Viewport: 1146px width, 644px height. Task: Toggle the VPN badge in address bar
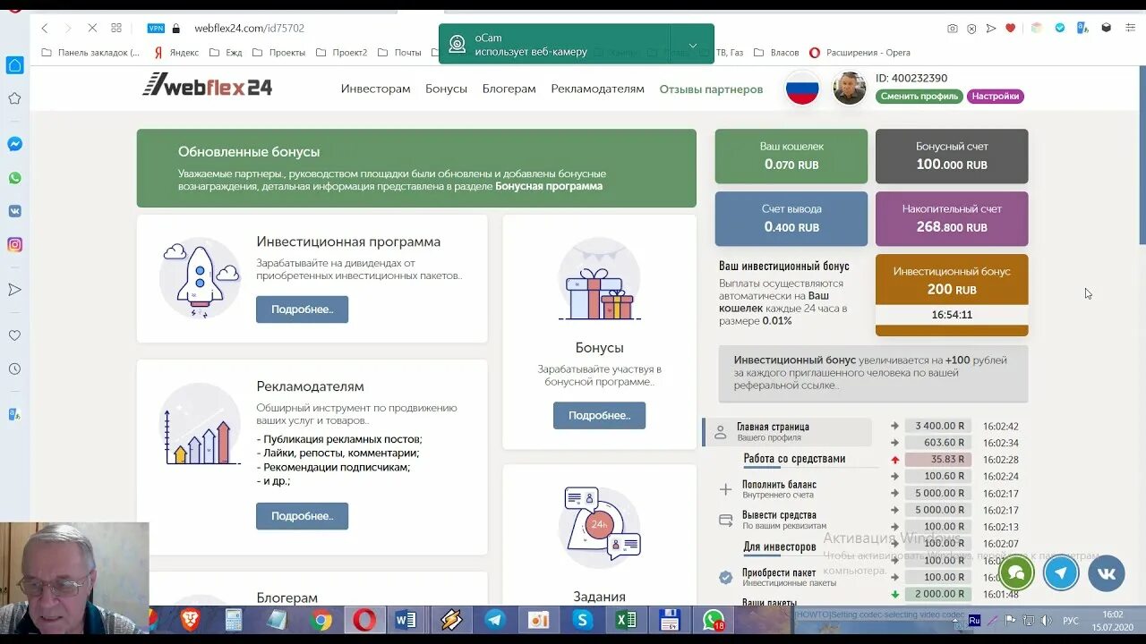[156, 29]
